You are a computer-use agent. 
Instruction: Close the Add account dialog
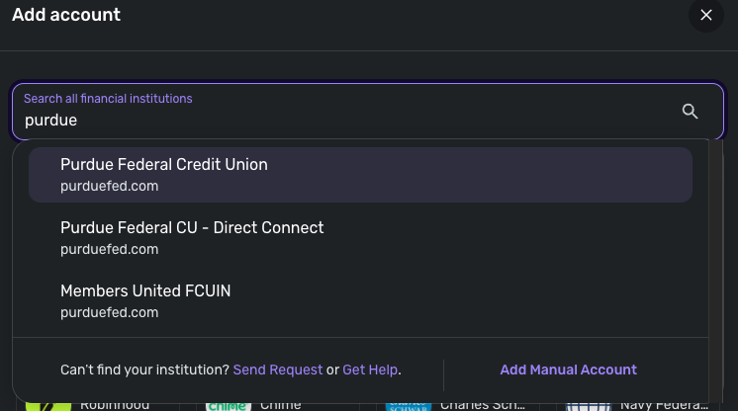(x=706, y=15)
